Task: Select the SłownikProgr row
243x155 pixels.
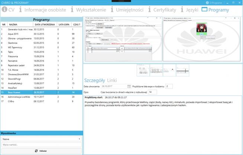Action: pos(41,79)
